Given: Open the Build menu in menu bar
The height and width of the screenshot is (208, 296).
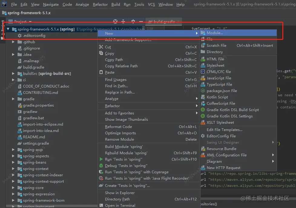Looking at the screenshot, I should pyautogui.click(x=116, y=4).
